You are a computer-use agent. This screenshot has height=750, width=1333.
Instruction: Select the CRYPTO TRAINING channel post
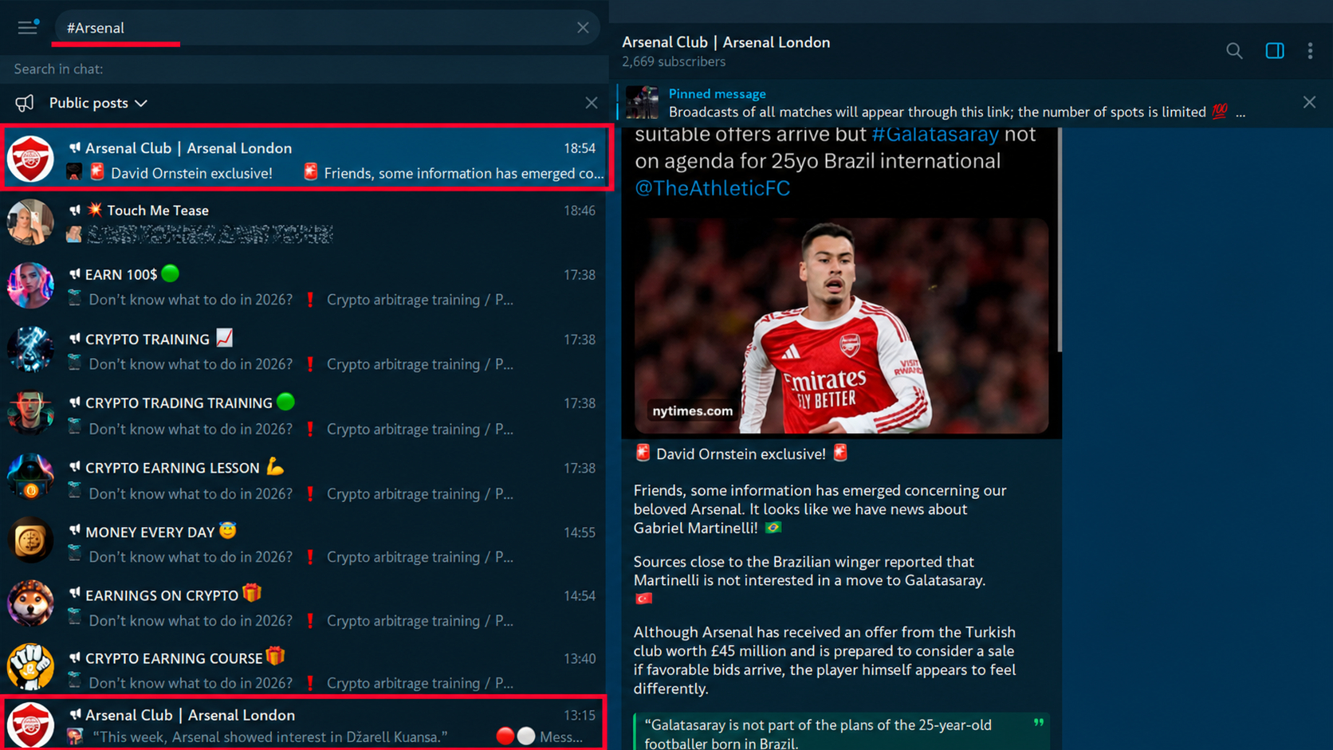point(304,351)
